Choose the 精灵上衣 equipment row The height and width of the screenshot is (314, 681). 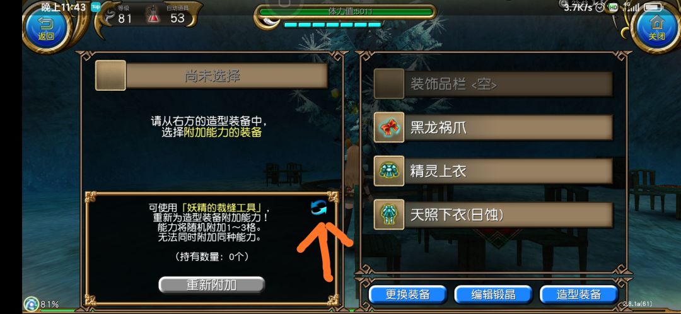click(493, 171)
